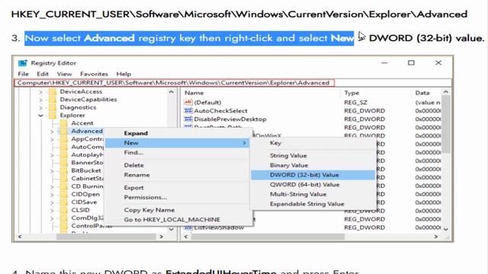Select the AutoComplete folder icon
This screenshot has width=488, height=274.
(64, 147)
